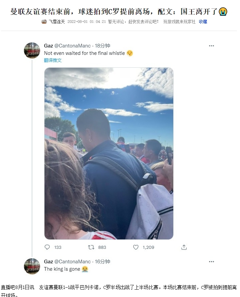Click the article headline about C罗
240x297 pixels.
pos(119,11)
